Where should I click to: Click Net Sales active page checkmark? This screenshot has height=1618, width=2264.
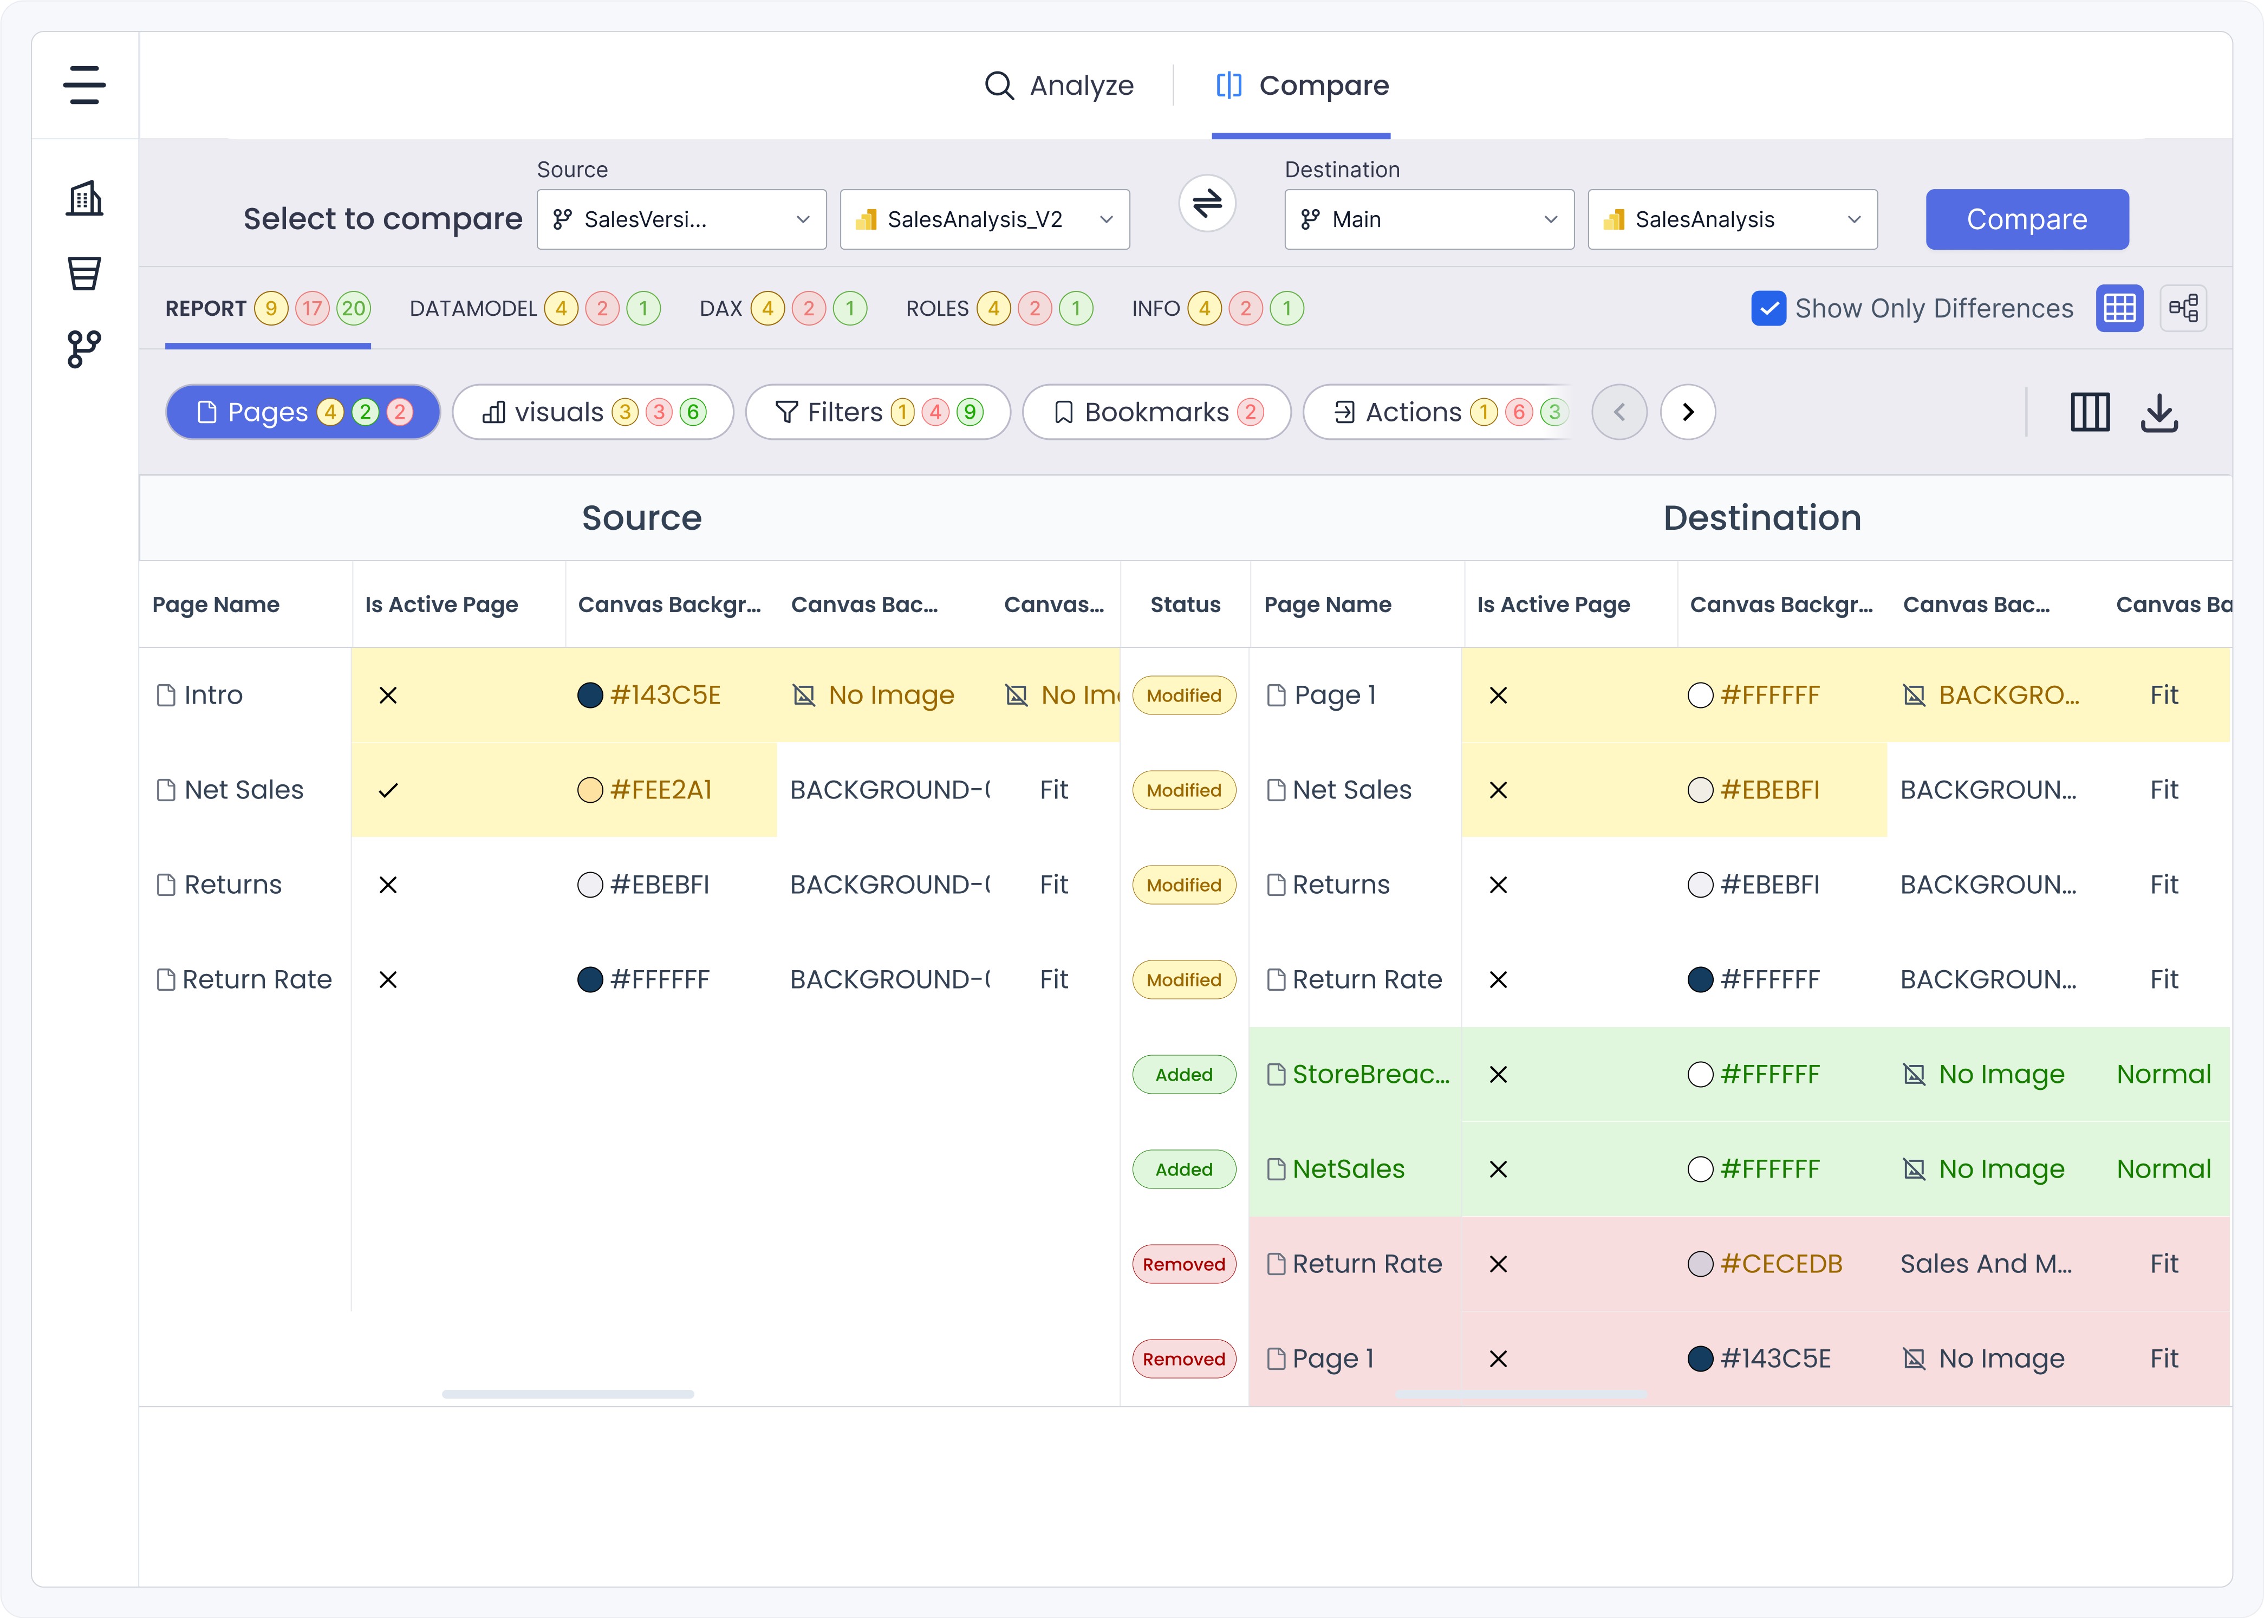pos(388,790)
